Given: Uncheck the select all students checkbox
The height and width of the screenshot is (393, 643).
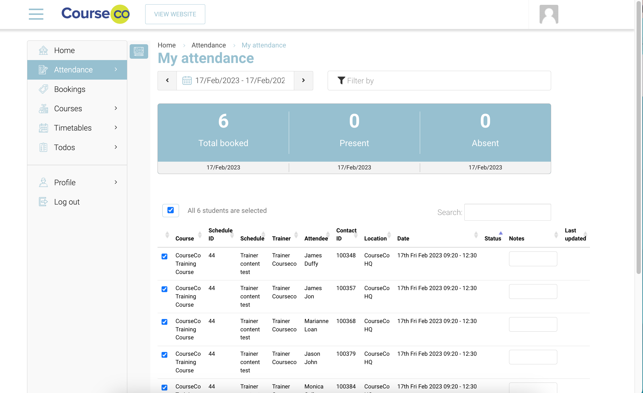Looking at the screenshot, I should click(x=170, y=210).
